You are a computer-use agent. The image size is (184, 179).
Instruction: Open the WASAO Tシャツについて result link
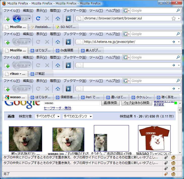point(154,154)
